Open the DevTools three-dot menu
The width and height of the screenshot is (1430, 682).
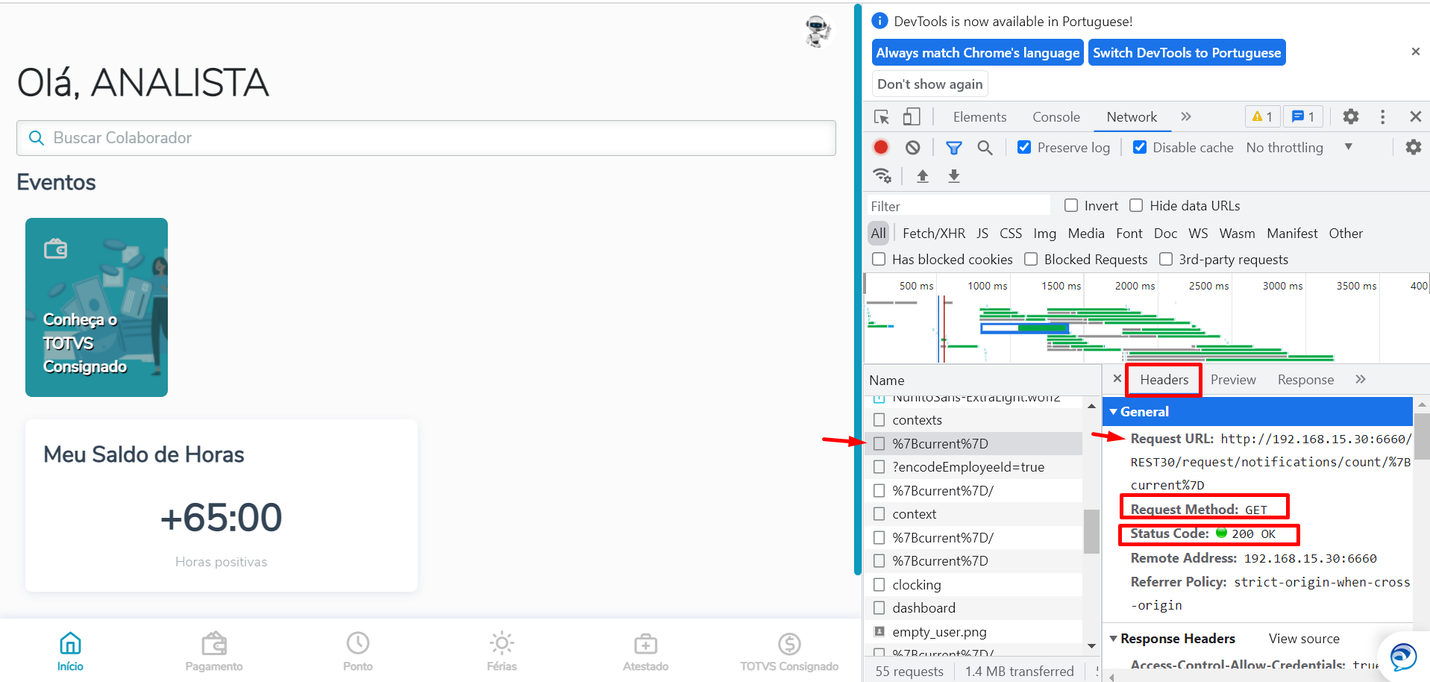[1382, 116]
